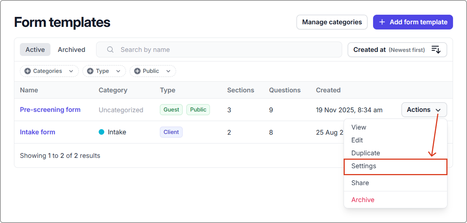The height and width of the screenshot is (223, 467).
Task: Open the Pre-screening form link
Action: (x=50, y=110)
